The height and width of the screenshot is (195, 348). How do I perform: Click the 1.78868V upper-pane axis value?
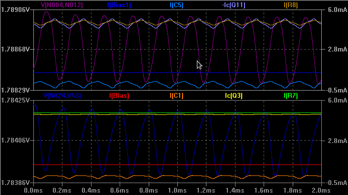tap(15, 49)
